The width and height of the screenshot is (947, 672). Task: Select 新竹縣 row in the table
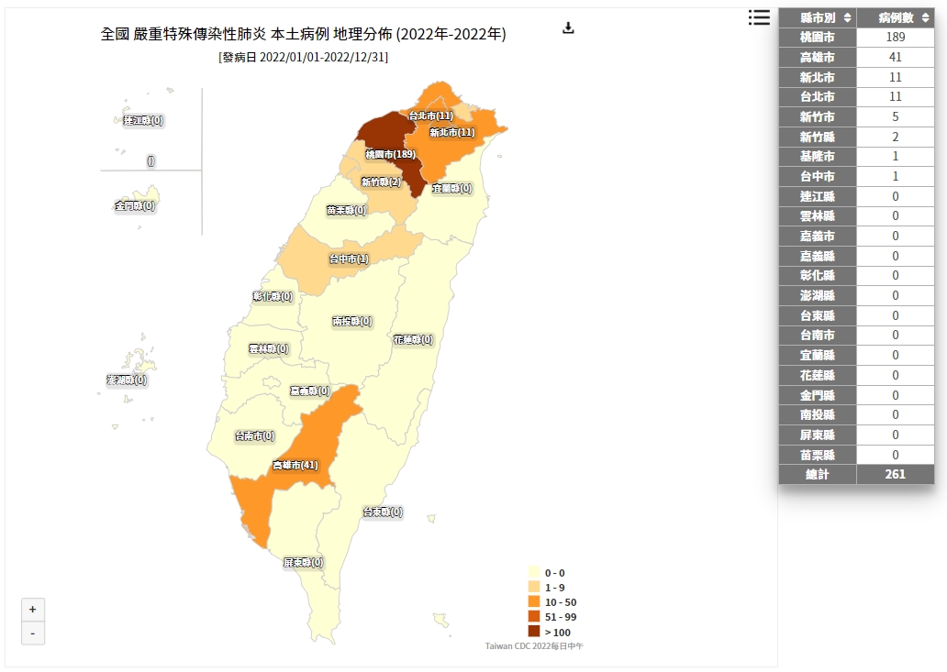tap(856, 137)
